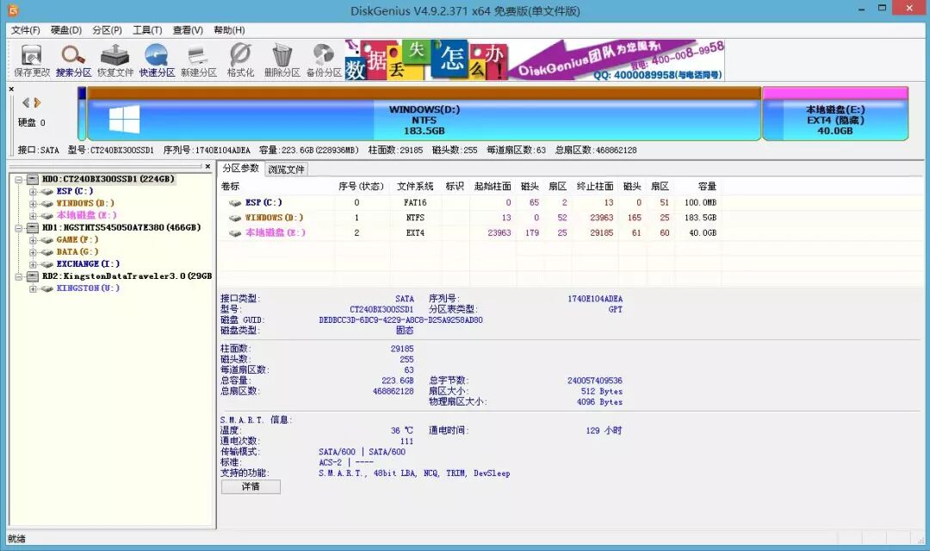Image resolution: width=930 pixels, height=551 pixels.
Task: Open the 硬盘(D) menu
Action: click(66, 30)
